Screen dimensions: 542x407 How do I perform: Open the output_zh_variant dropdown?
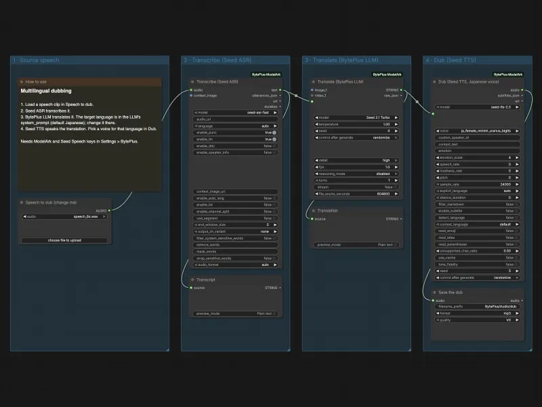click(235, 231)
